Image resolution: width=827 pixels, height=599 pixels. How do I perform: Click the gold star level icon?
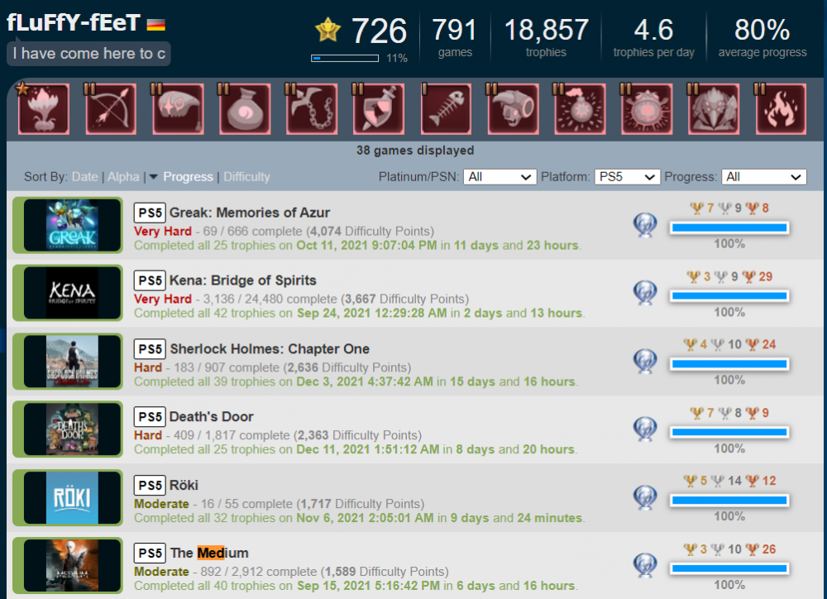tap(328, 30)
